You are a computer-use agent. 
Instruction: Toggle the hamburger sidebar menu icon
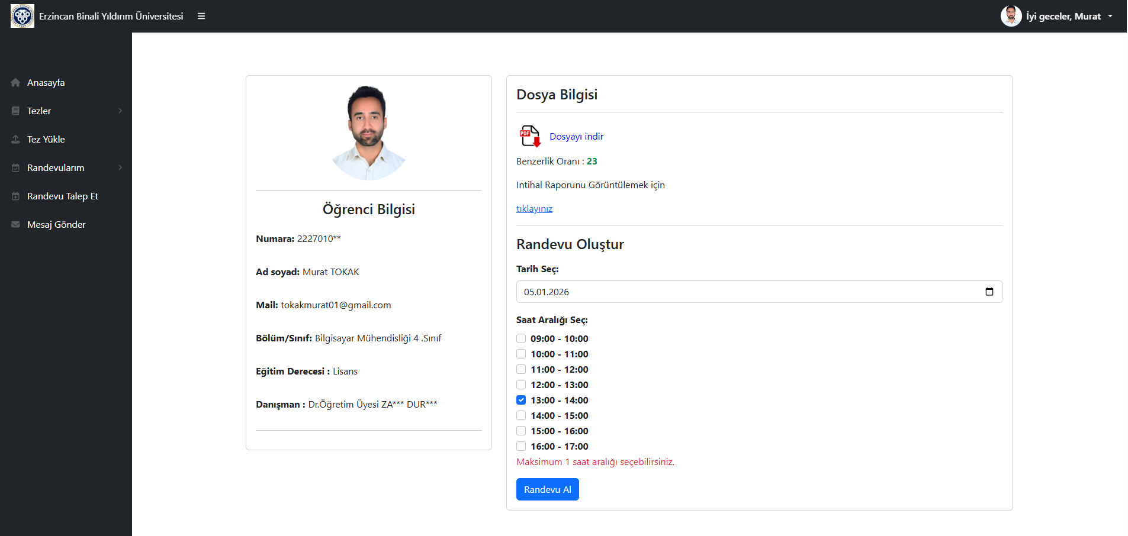coord(201,16)
